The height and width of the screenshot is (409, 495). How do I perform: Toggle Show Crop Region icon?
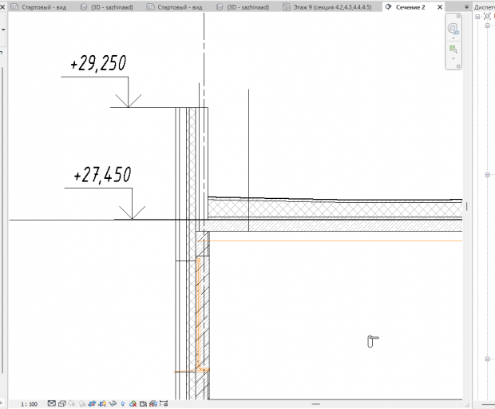[x=102, y=403]
